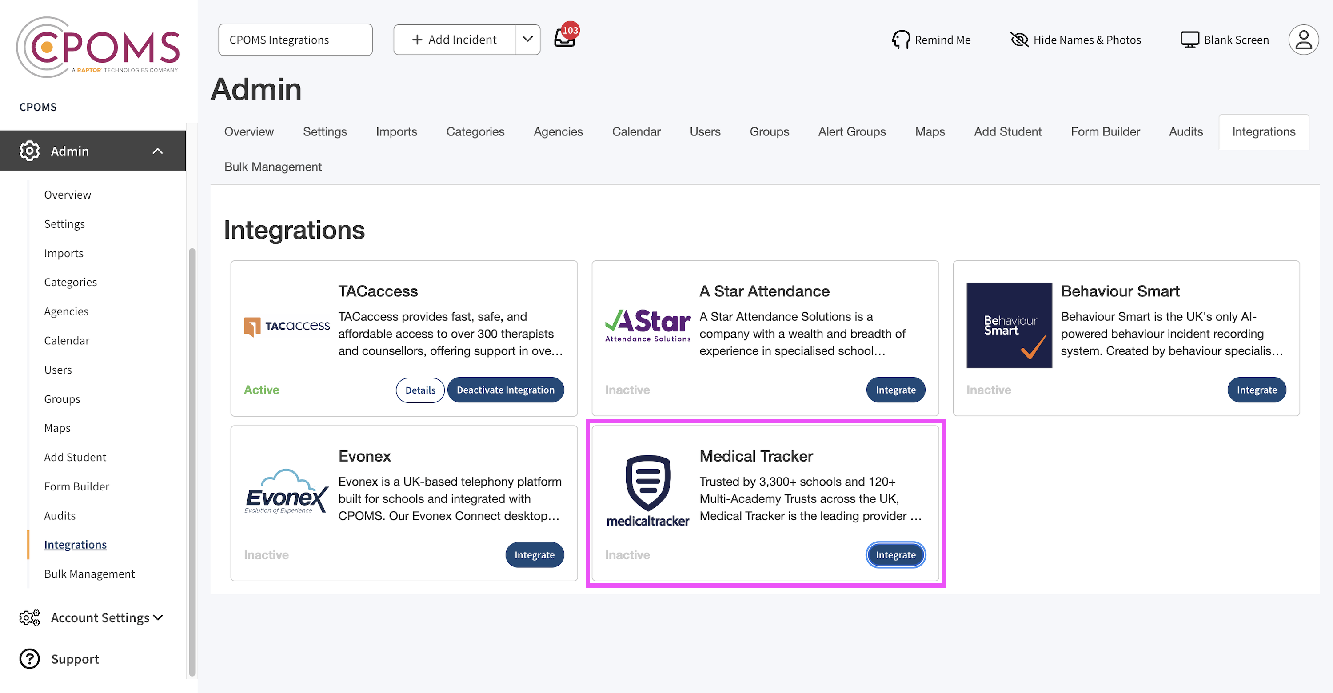1333x693 pixels.
Task: Click the CPOMS logo
Action: 98,47
